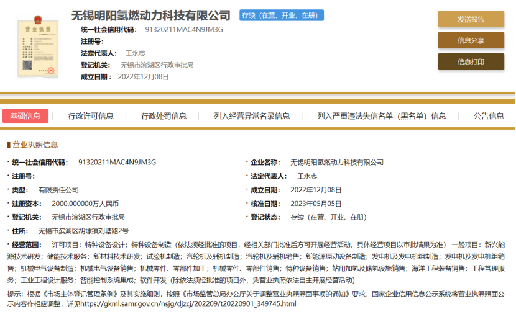516x319 pixels.
Task: Click the header credit code 91320211MAC4N9JM3G
Action: click(x=183, y=29)
